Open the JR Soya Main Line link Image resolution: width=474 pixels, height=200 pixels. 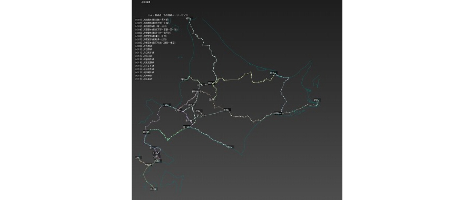click(144, 66)
